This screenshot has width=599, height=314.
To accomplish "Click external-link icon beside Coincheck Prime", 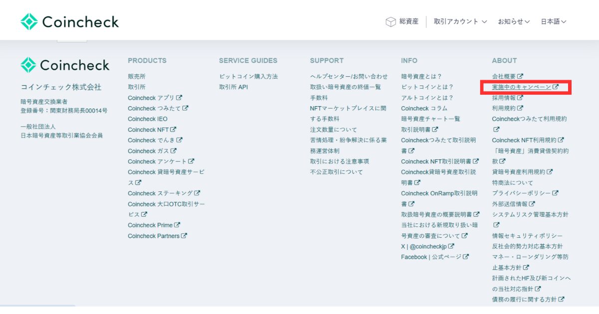I will click(177, 225).
